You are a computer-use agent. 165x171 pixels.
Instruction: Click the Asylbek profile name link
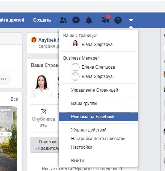48,40
